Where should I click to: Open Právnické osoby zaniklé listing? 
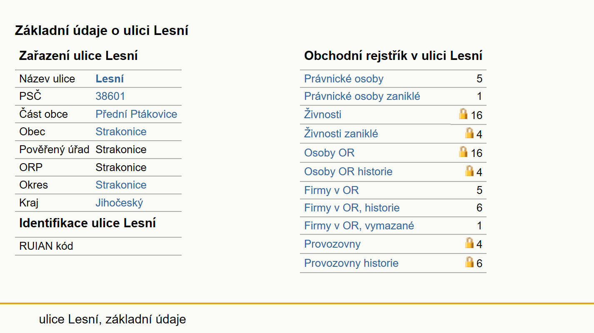362,97
